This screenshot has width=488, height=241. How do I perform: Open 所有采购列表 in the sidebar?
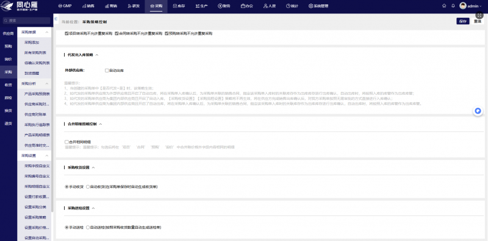coord(35,53)
